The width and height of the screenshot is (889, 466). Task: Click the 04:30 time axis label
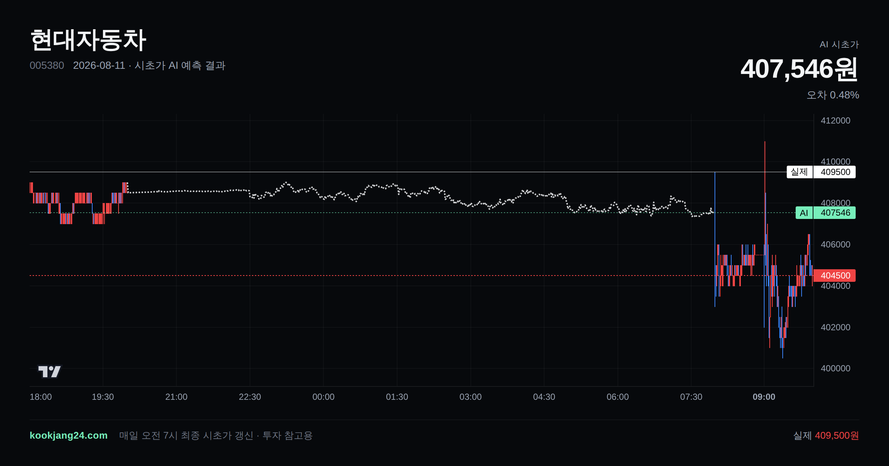coord(544,397)
